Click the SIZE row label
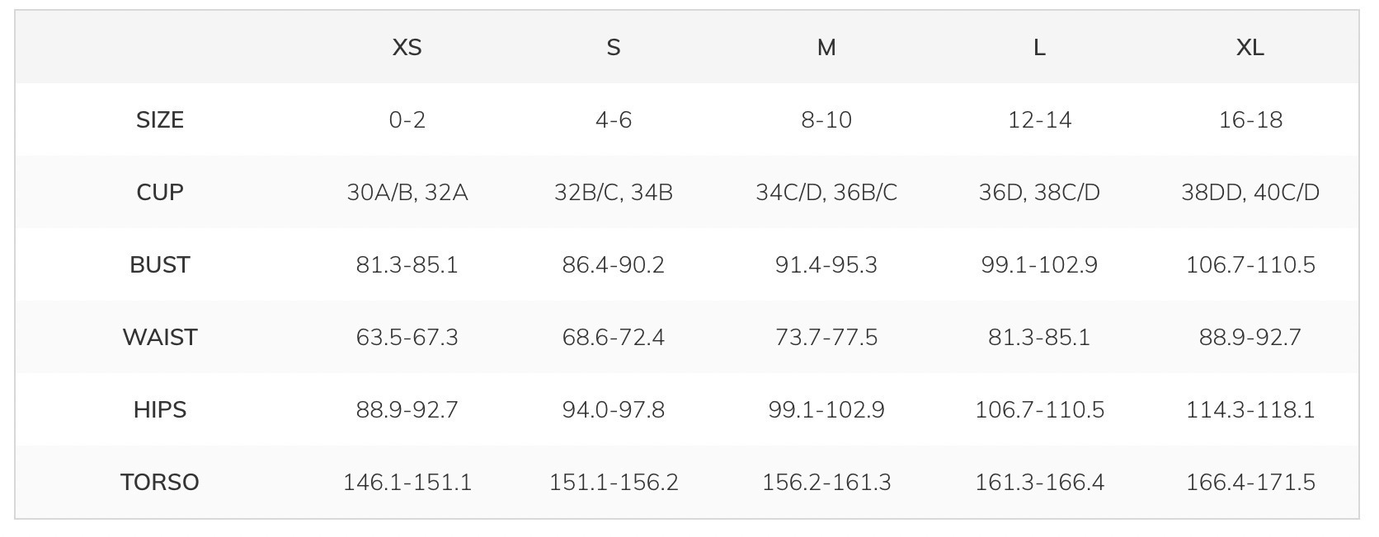 point(160,120)
